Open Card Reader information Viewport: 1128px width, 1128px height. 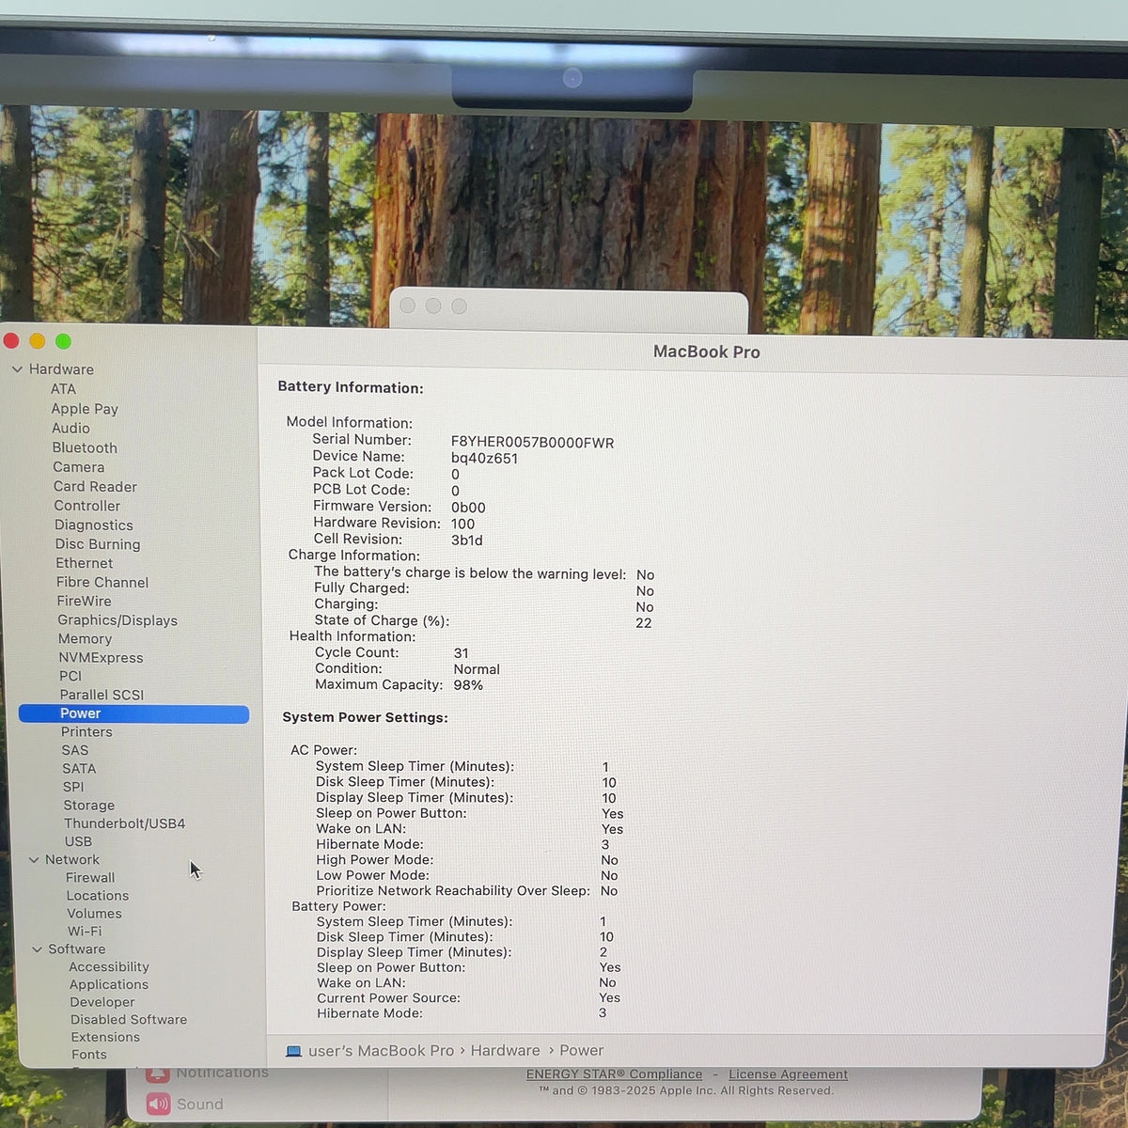point(95,487)
